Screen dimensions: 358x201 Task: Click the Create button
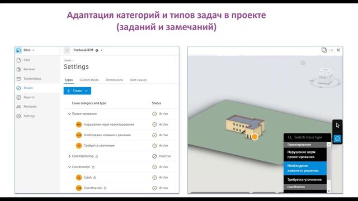pos(77,90)
